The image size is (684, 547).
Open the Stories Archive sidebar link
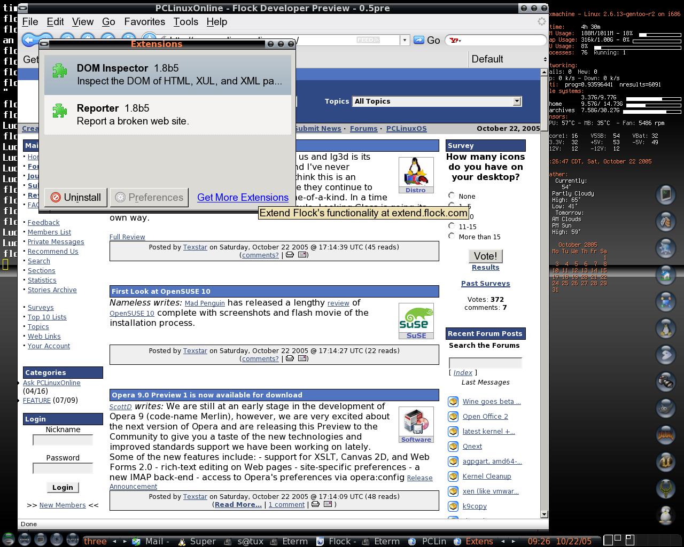[52, 290]
